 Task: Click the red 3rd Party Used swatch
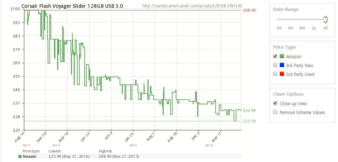pyautogui.click(x=282, y=74)
